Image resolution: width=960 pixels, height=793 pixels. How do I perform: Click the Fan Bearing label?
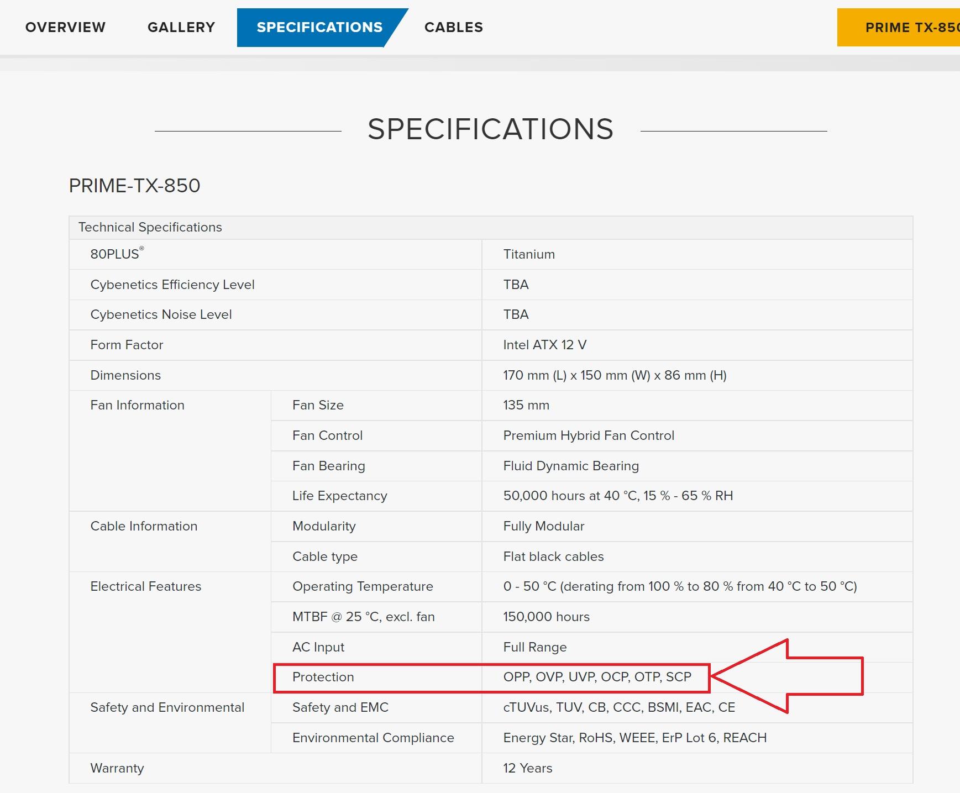point(328,466)
